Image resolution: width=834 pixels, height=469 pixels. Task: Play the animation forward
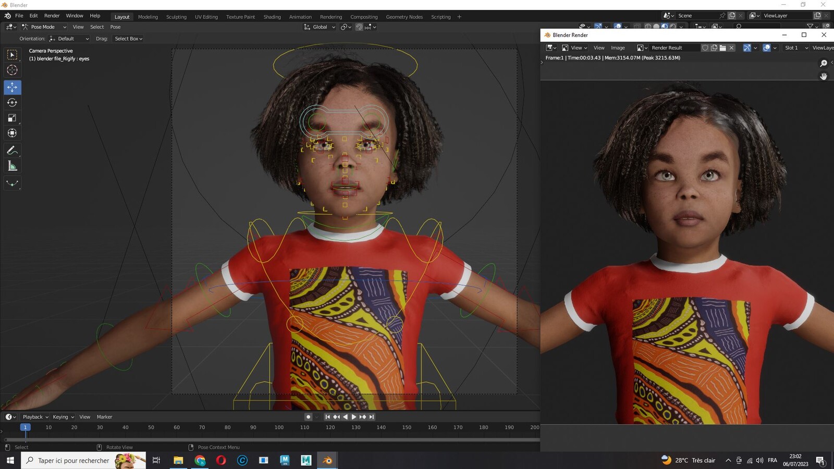[x=354, y=417]
